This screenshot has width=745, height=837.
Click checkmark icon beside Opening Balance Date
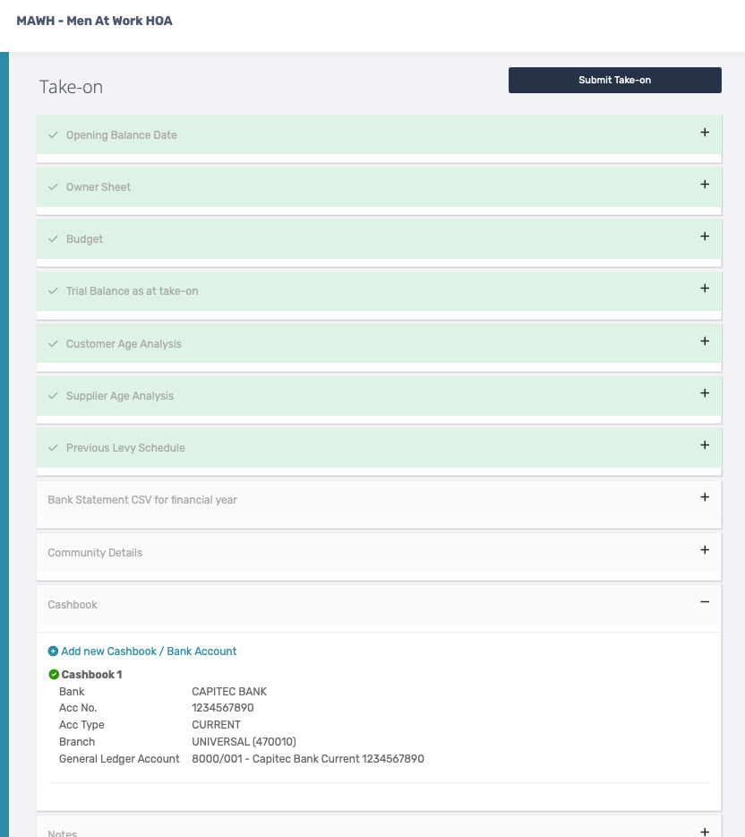tap(53, 135)
